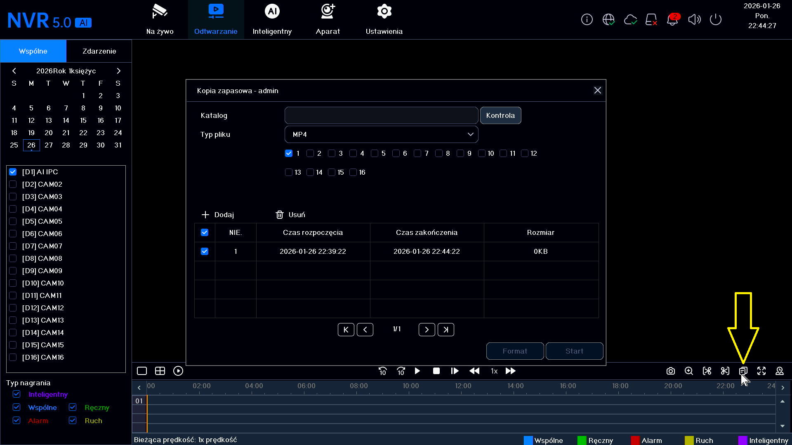
Task: Move the timeline back with left arrow
Action: coord(139,387)
